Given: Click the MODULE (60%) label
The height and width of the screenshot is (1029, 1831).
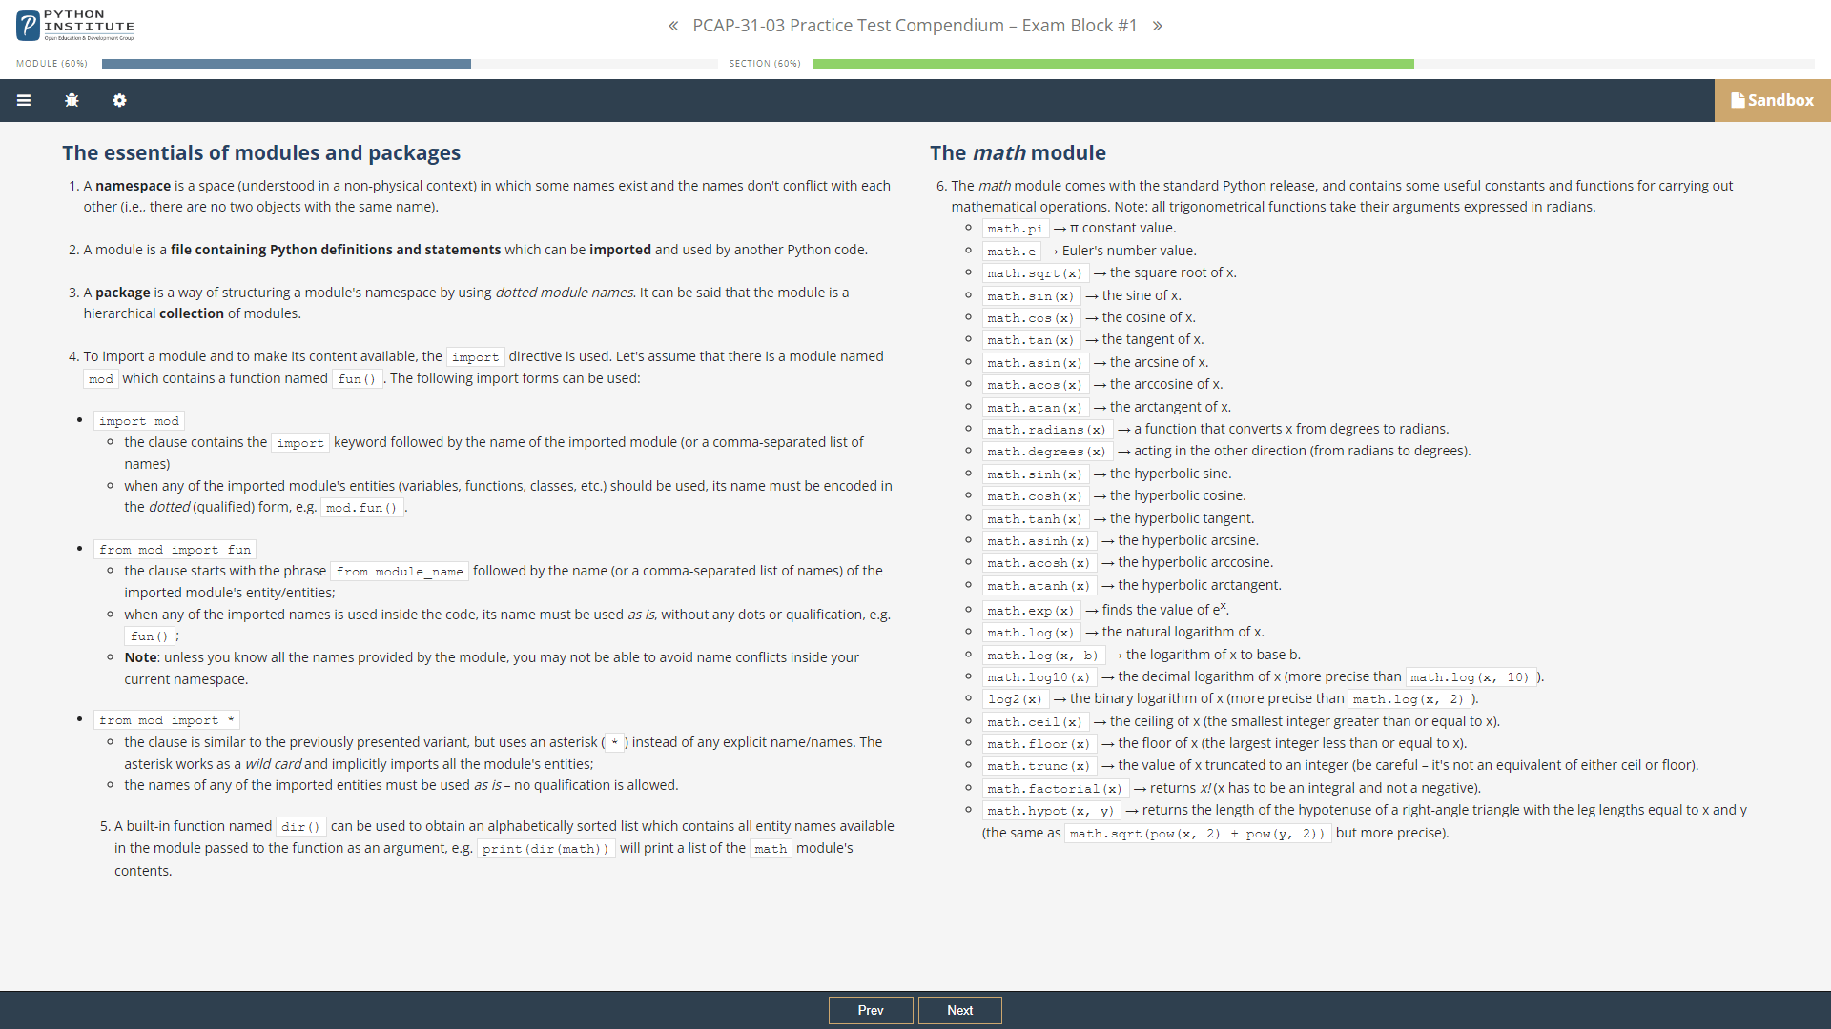Looking at the screenshot, I should 51,64.
